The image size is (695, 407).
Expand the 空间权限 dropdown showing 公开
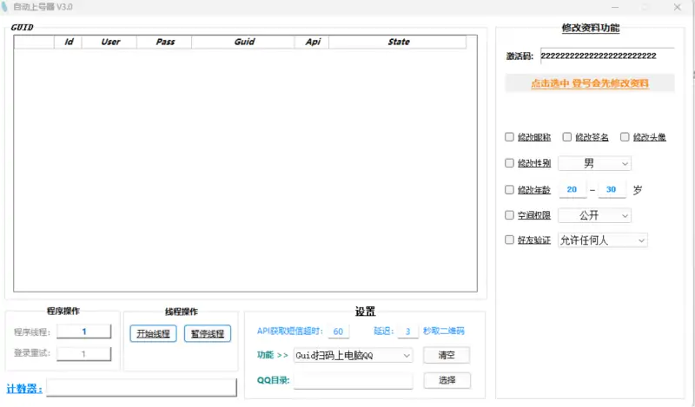pyautogui.click(x=594, y=215)
